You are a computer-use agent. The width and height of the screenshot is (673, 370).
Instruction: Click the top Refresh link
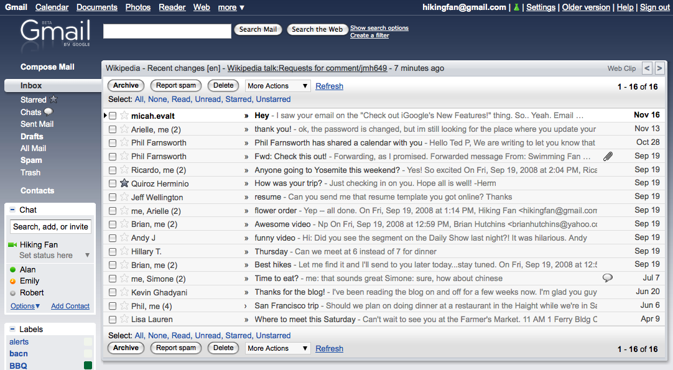pyautogui.click(x=329, y=86)
